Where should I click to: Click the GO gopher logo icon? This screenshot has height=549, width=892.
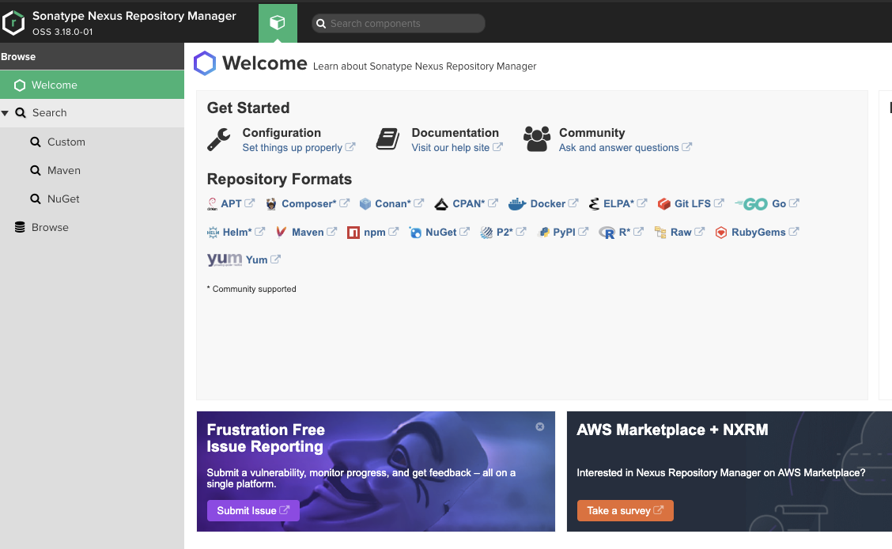(x=751, y=203)
